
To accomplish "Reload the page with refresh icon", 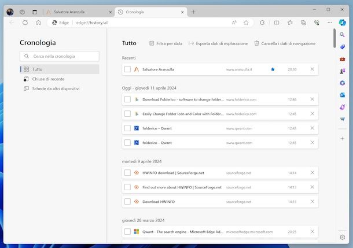I will click(x=25, y=23).
